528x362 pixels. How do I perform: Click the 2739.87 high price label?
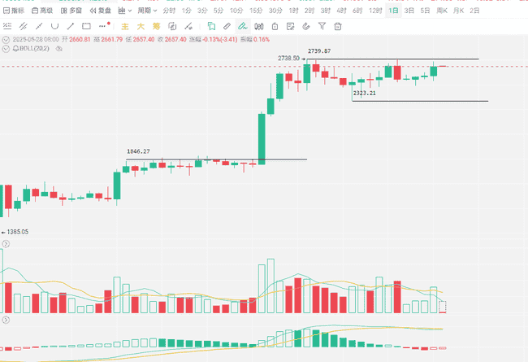pyautogui.click(x=316, y=51)
